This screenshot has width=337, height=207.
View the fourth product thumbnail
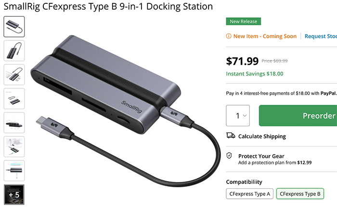pos(14,98)
